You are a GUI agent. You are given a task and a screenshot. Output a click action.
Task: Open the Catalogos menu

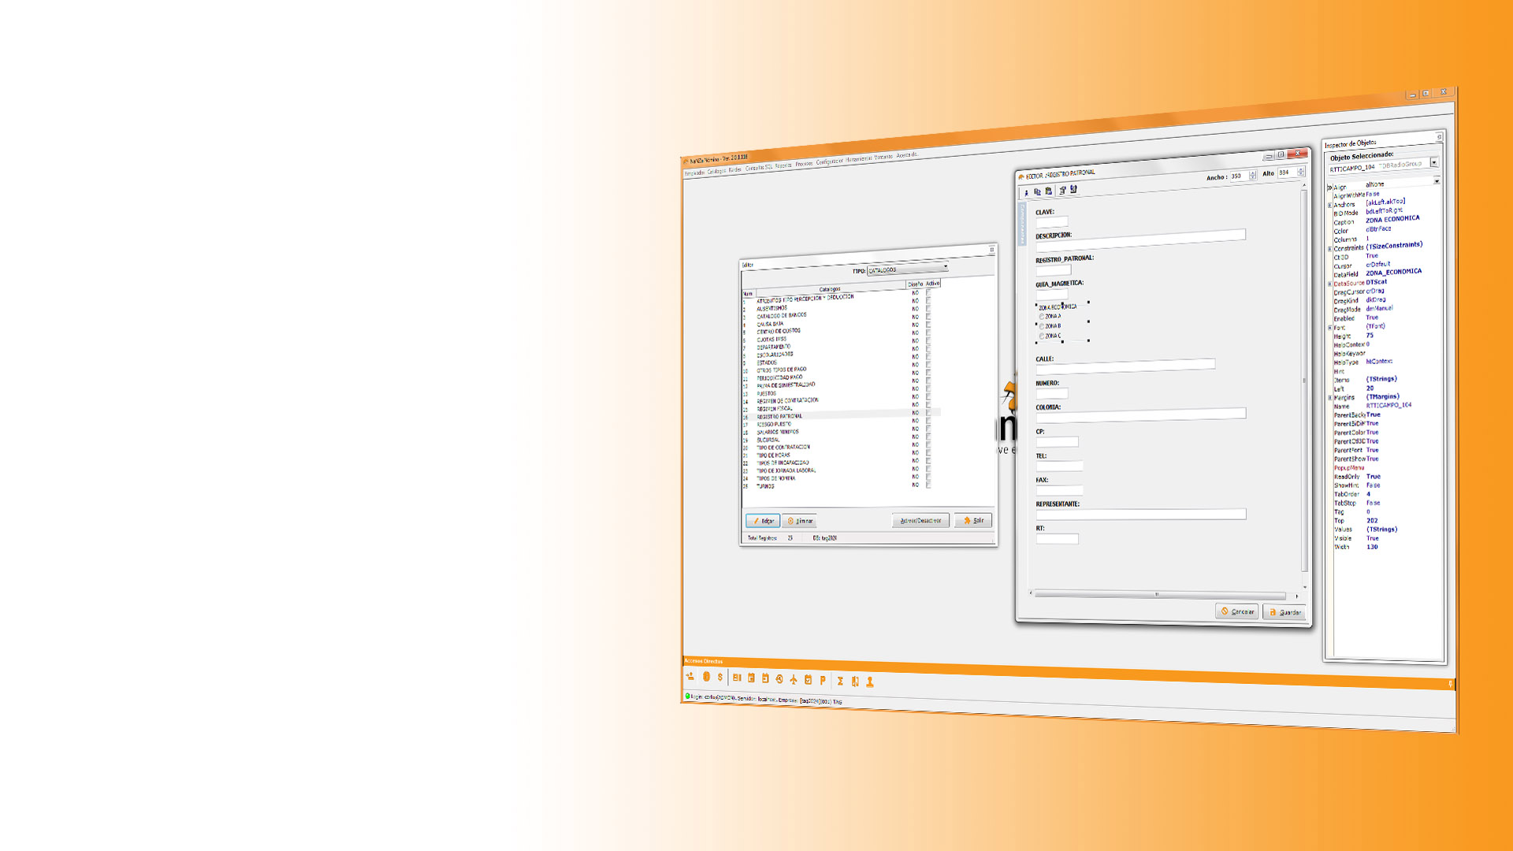point(716,171)
